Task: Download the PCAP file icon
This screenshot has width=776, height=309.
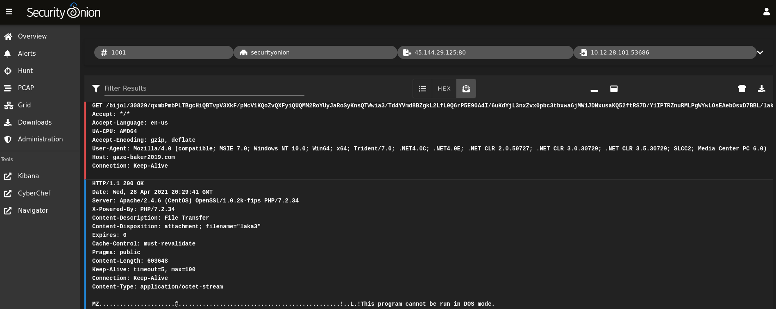Action: pyautogui.click(x=762, y=89)
